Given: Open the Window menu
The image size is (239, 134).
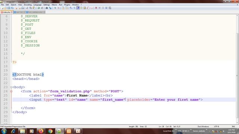Looking at the screenshot, I should (75, 5).
